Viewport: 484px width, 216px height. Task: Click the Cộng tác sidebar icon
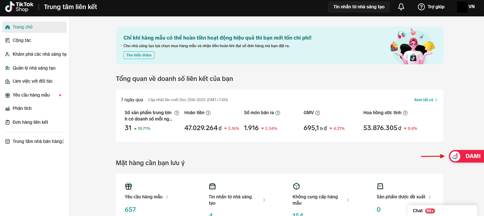(x=8, y=40)
